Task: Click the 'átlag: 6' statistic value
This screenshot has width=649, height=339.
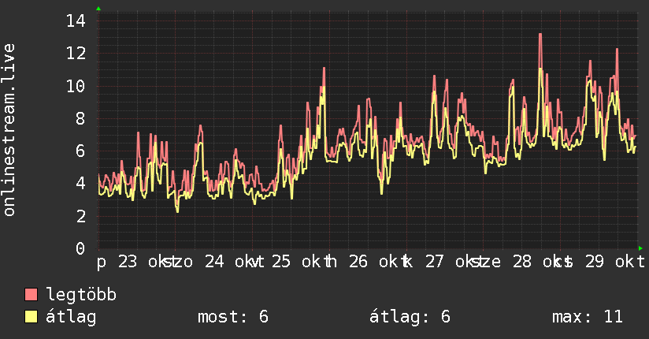Action: tap(410, 317)
